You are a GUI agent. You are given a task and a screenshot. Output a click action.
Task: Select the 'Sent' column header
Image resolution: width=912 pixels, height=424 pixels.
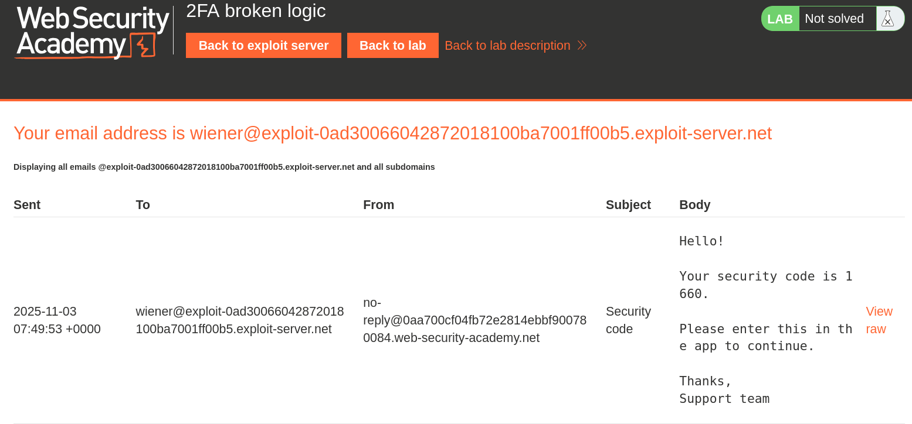click(27, 204)
